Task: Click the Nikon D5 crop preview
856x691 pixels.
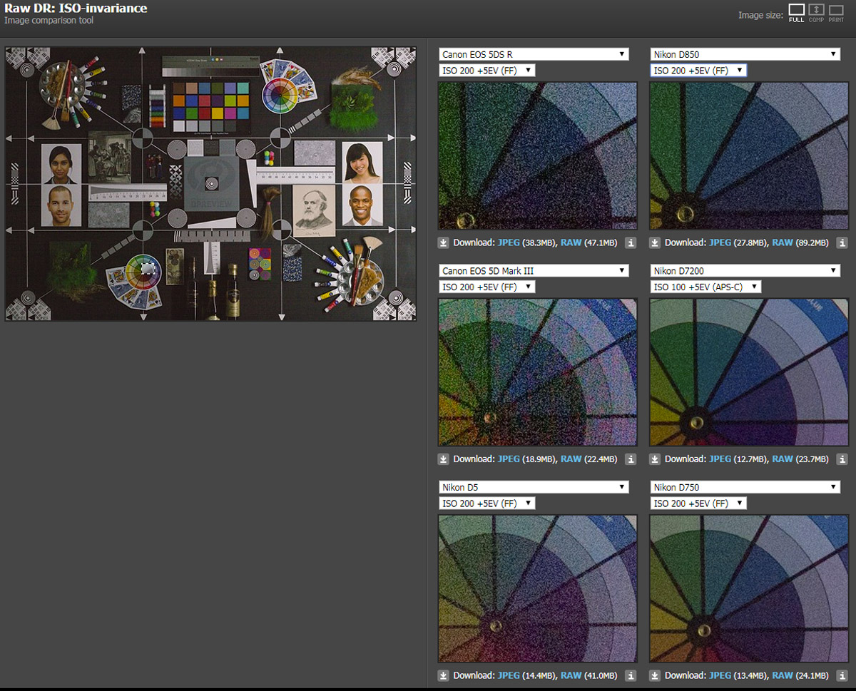Action: (537, 588)
